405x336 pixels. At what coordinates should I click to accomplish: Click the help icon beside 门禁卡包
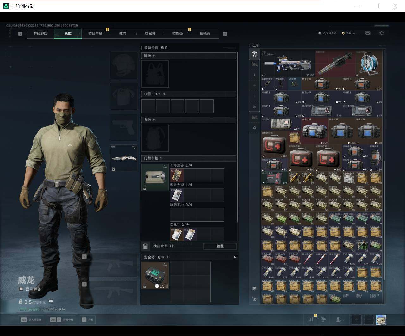[x=161, y=158]
